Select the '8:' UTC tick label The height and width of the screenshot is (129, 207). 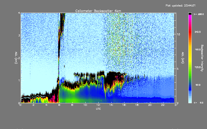(72, 105)
